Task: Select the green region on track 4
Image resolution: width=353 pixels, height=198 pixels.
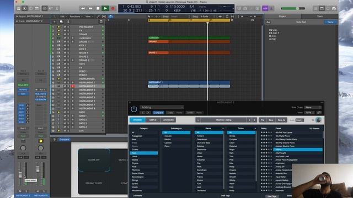Action: [x=189, y=38]
